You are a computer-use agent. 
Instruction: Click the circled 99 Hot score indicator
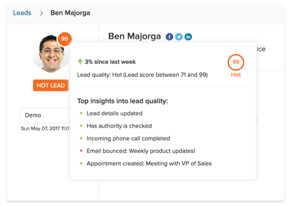(236, 62)
